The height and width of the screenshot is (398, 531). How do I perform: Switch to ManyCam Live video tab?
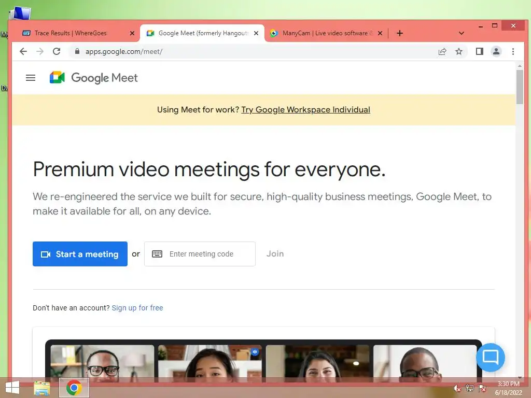326,33
